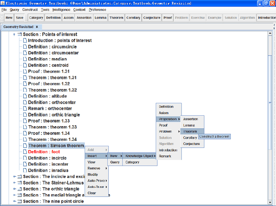This screenshot has width=276, height=206.
Task: Select the Definition : centroid row
Action: pos(48,65)
